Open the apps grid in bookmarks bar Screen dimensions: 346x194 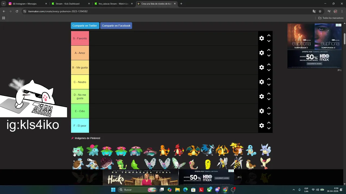point(4,18)
